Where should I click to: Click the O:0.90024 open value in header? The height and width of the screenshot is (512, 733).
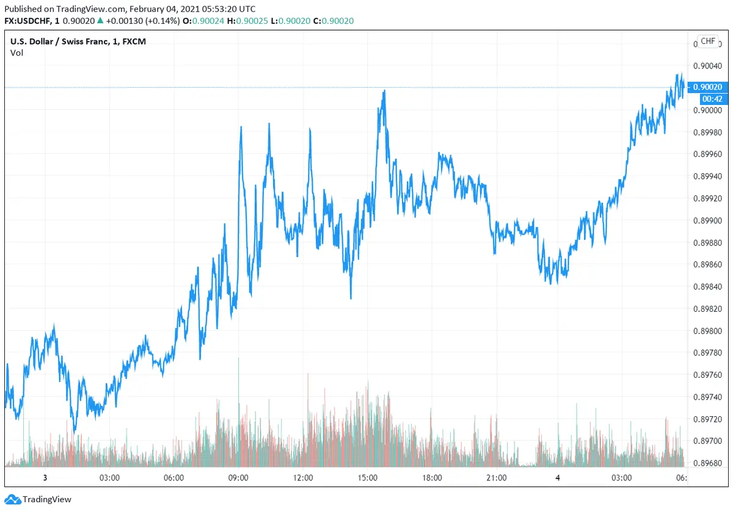[208, 21]
